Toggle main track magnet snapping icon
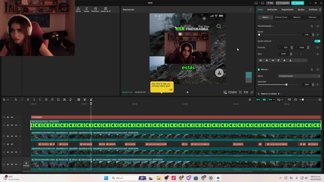 pos(258,100)
